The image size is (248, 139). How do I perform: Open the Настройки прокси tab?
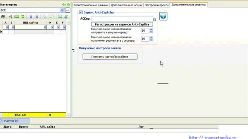(x=157, y=5)
